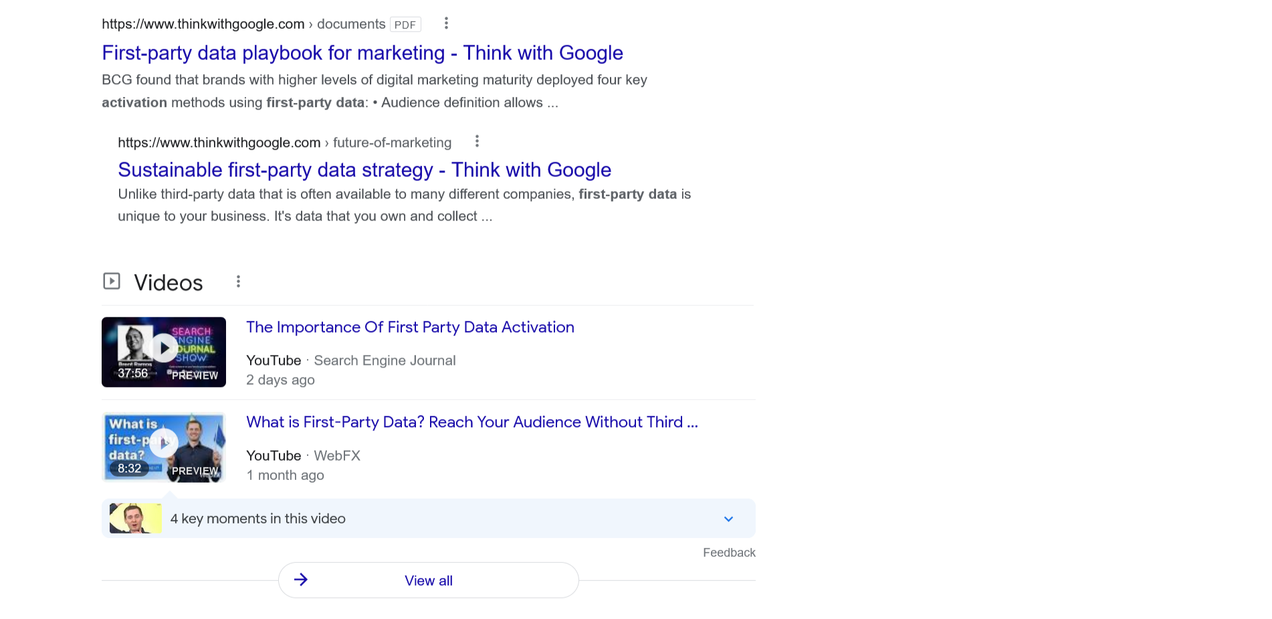This screenshot has width=1272, height=619.
Task: Open the What is First-Party Data video link
Action: point(472,422)
